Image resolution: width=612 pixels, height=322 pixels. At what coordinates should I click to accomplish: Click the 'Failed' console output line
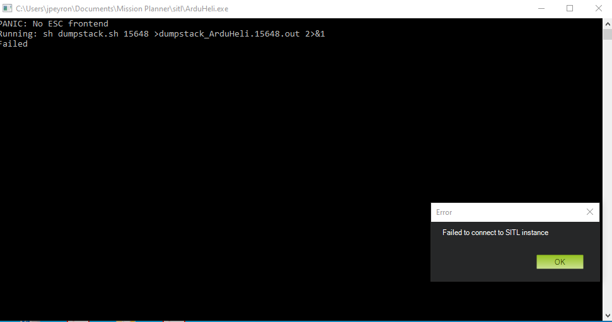(14, 44)
